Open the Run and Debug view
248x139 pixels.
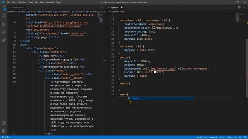click(3, 32)
